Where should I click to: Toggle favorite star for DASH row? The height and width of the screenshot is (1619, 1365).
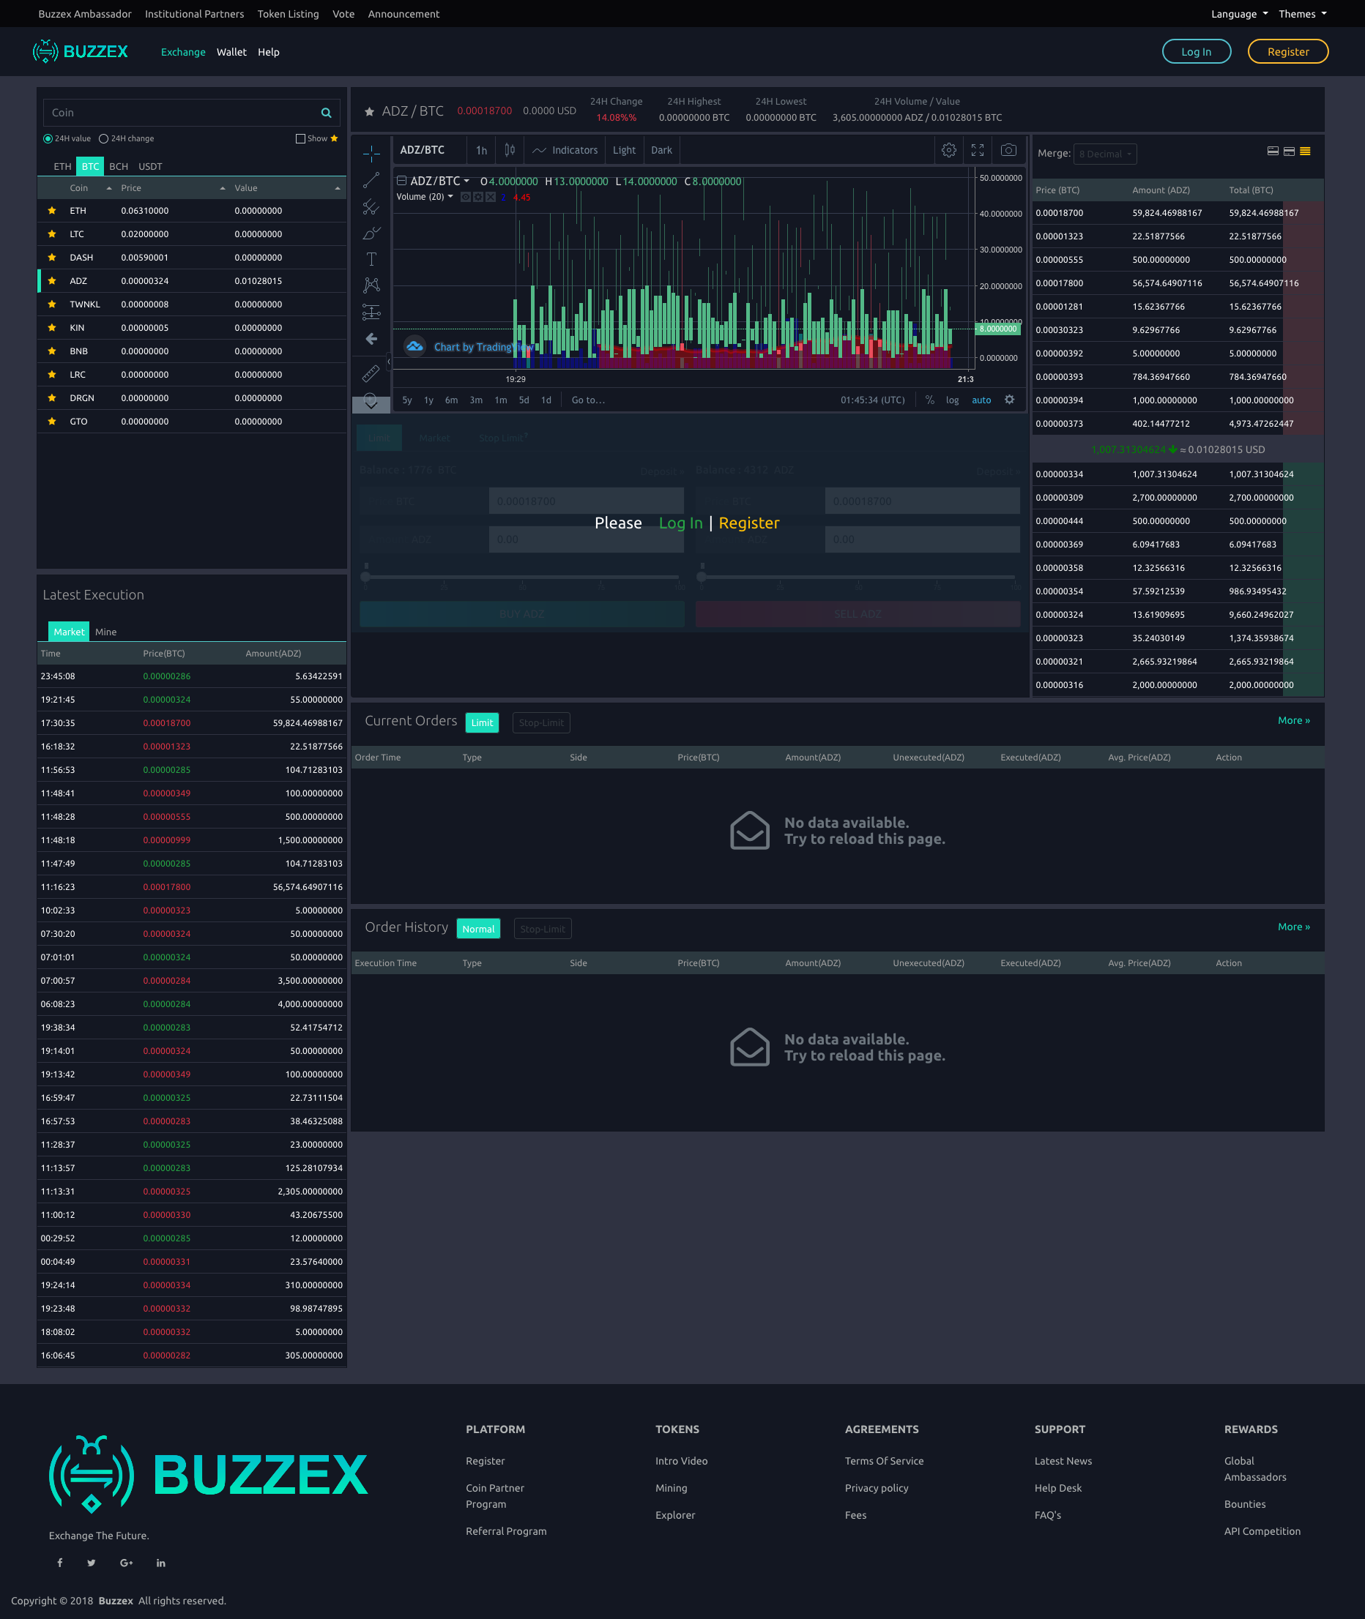52,258
